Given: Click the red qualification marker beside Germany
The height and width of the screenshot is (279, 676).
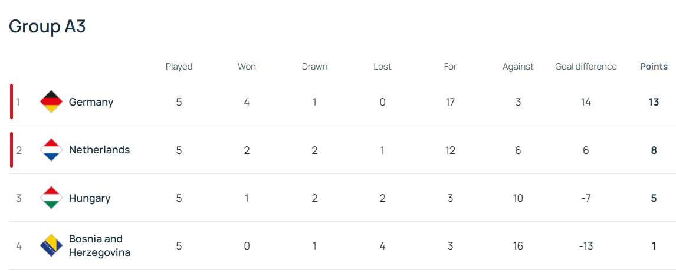Looking at the screenshot, I should pyautogui.click(x=11, y=101).
